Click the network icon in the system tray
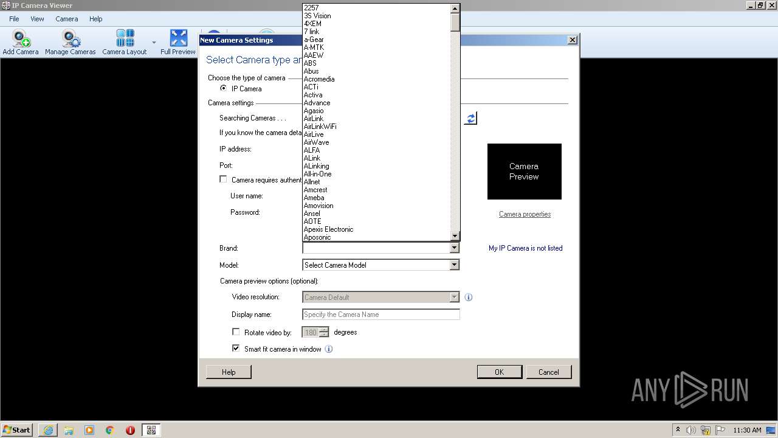 click(706, 430)
